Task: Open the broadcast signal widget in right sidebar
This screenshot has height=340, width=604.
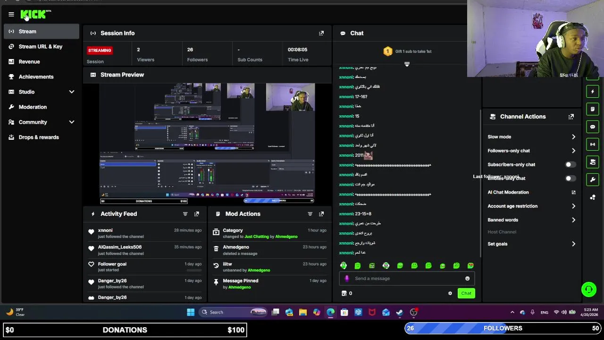Action: [593, 144]
